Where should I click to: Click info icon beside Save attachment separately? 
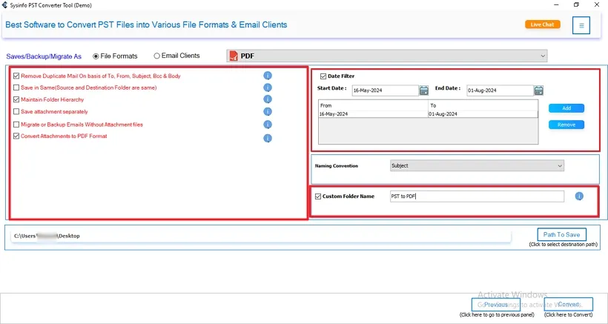(268, 111)
